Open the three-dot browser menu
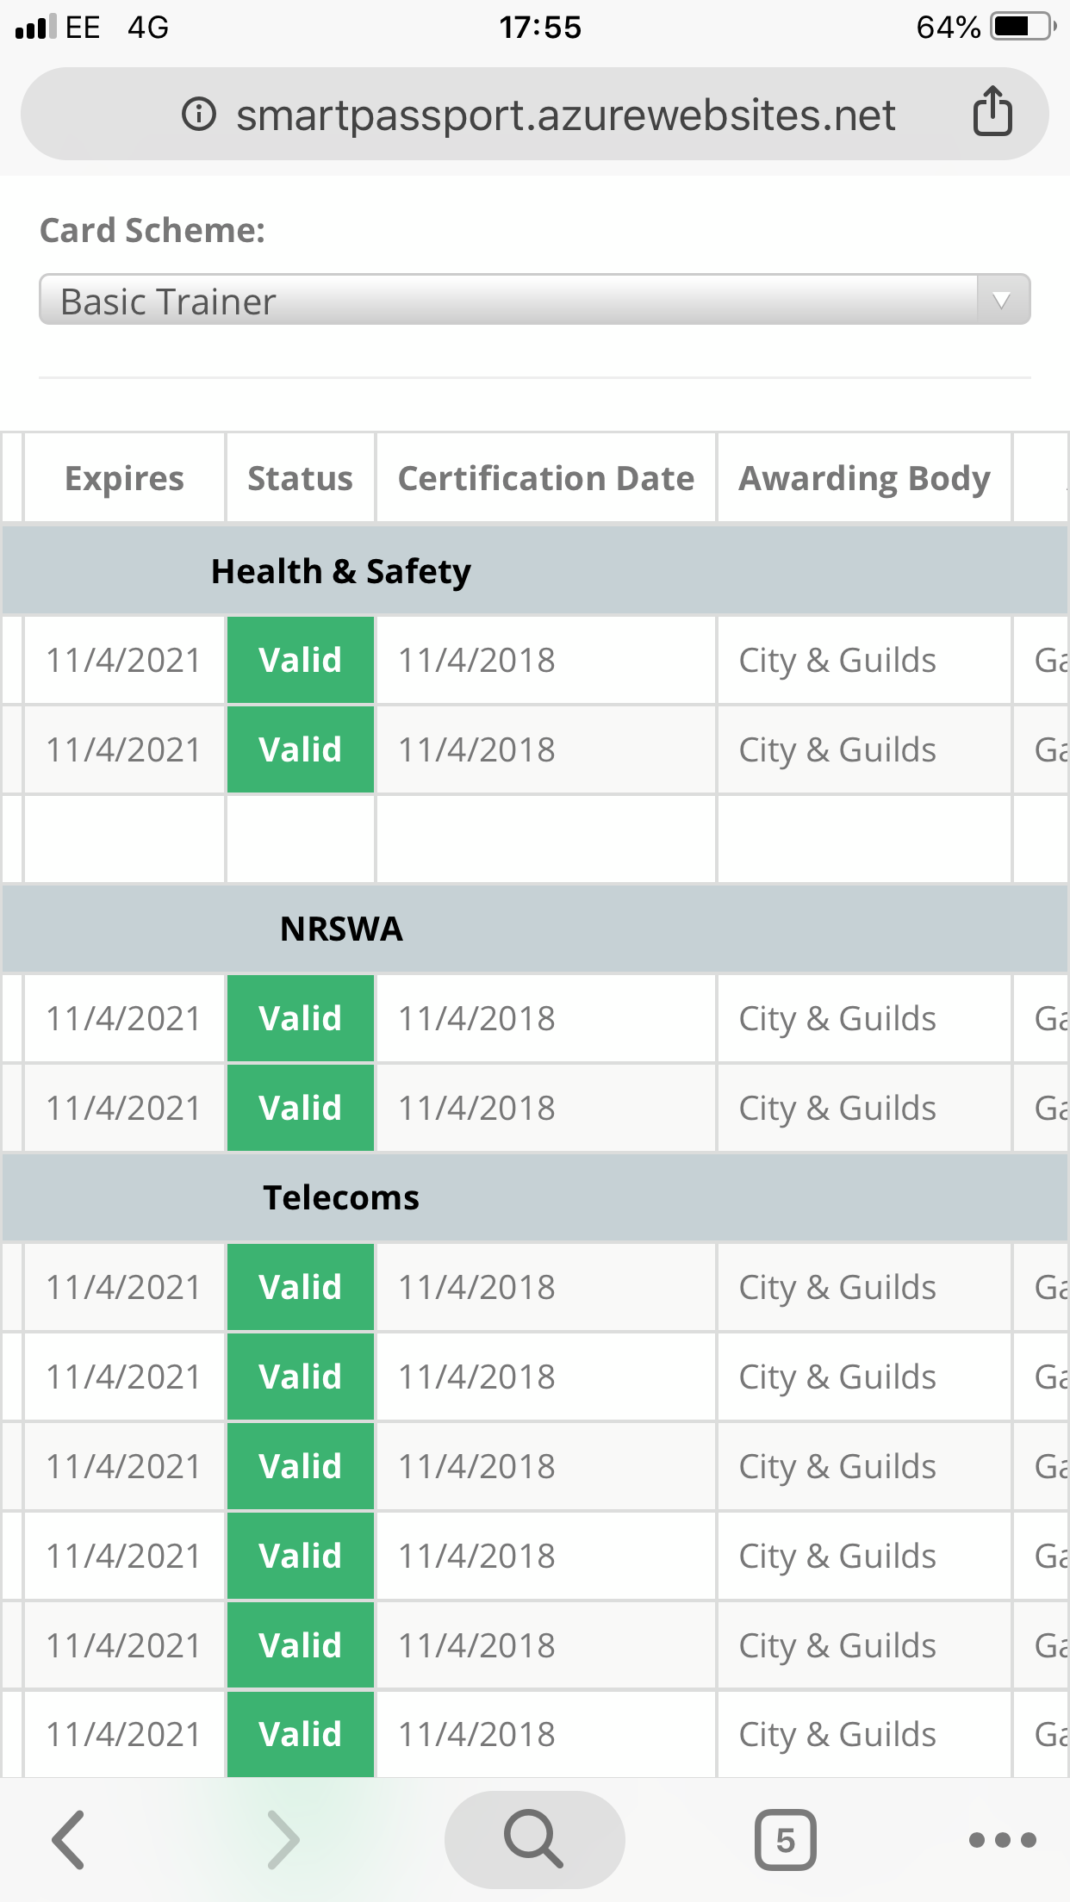1070x1902 pixels. click(1002, 1840)
